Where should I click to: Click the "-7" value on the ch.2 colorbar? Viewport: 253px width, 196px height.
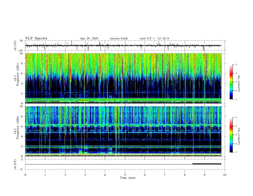pos(235,152)
